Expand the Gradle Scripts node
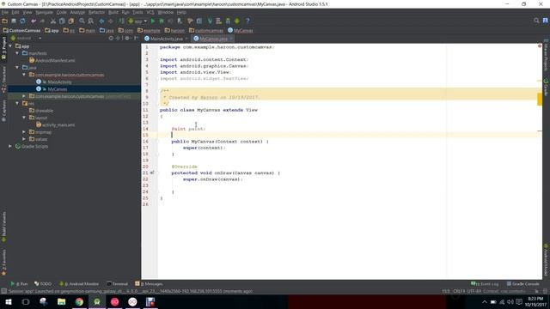The image size is (550, 309). click(x=10, y=146)
